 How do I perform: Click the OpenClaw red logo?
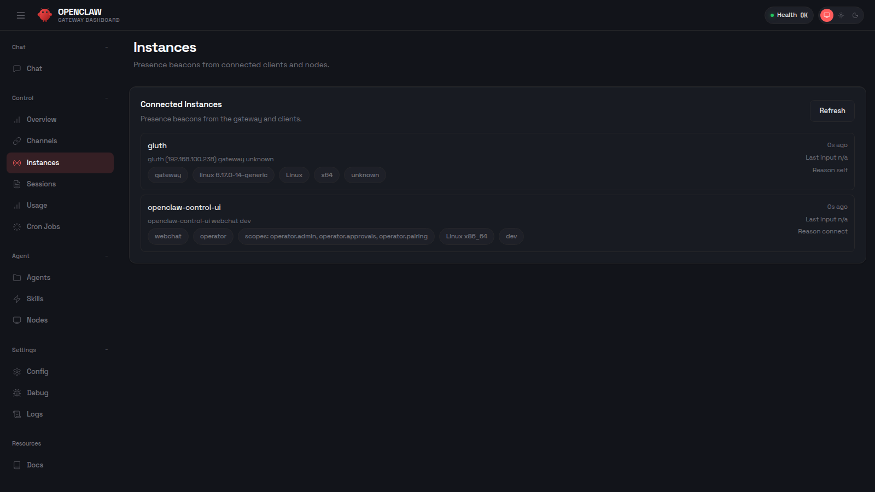click(44, 15)
